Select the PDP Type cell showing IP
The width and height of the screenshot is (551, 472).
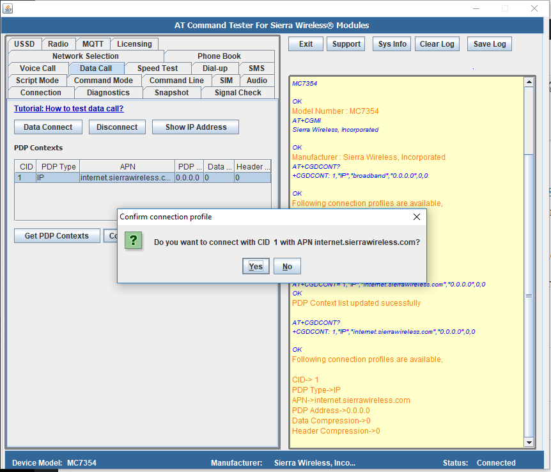point(58,178)
